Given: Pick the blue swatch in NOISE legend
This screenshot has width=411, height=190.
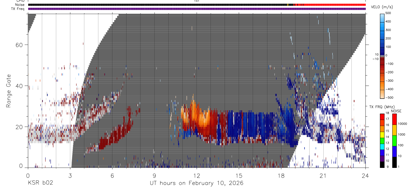Looking at the screenshot, I should tap(394, 151).
